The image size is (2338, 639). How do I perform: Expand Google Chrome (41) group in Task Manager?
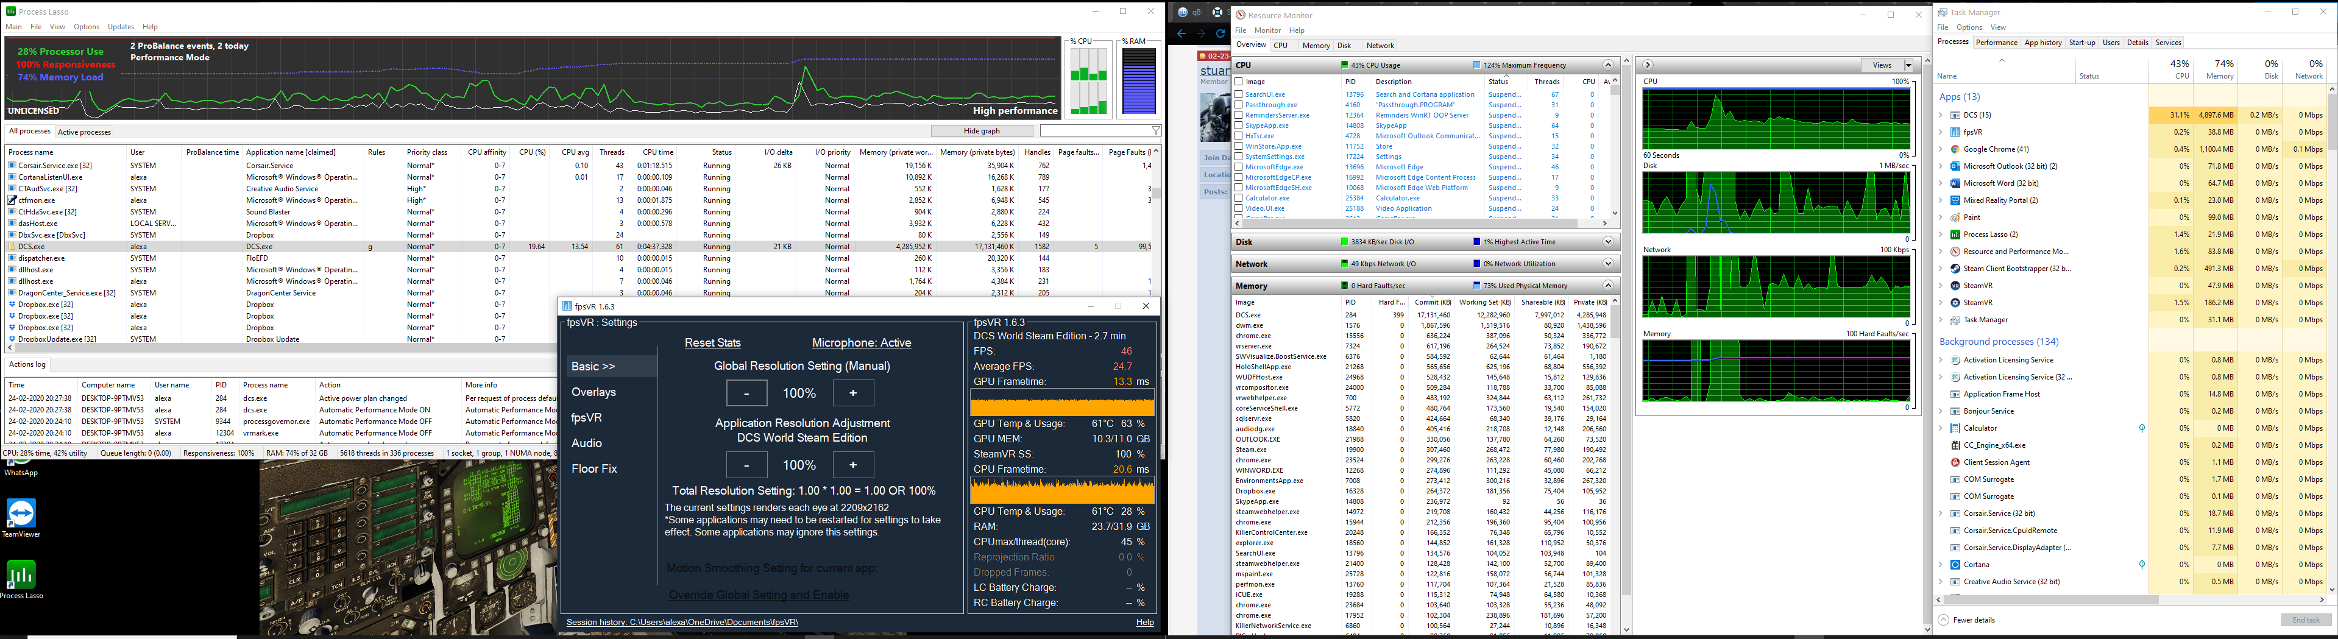pos(1941,149)
